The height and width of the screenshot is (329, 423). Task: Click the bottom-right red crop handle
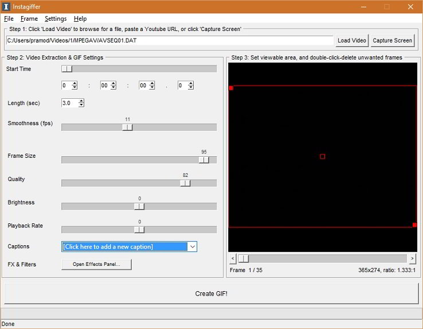pyautogui.click(x=414, y=225)
